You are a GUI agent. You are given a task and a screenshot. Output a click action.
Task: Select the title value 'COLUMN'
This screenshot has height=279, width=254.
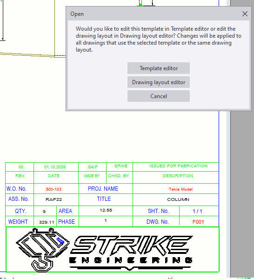click(x=178, y=199)
